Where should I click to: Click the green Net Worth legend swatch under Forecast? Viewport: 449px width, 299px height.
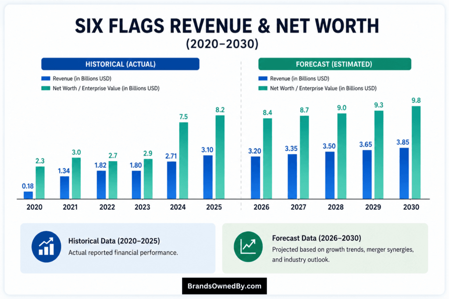(263, 88)
